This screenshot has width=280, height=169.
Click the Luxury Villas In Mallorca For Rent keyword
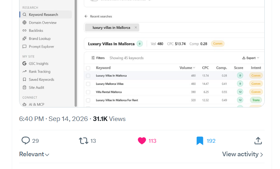tap(117, 100)
